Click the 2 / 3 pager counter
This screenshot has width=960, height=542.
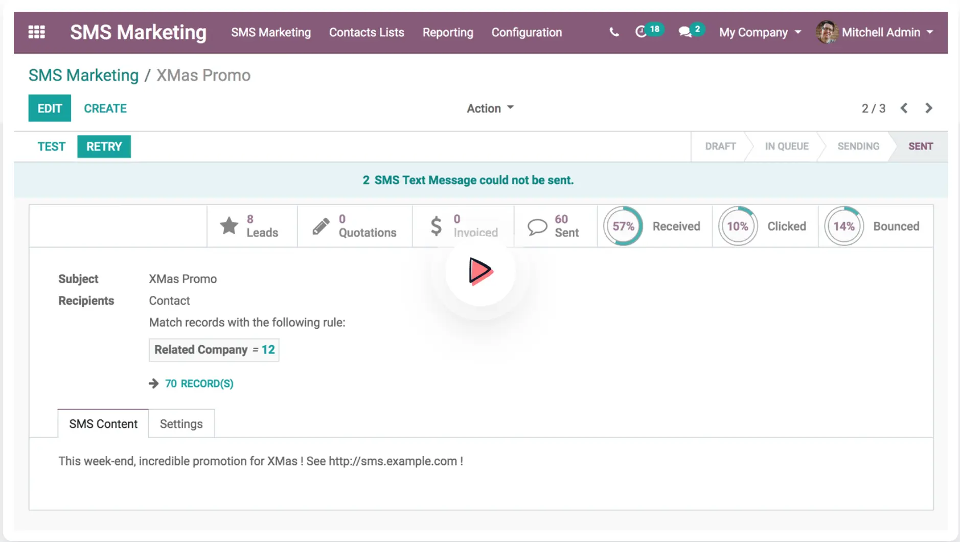(874, 108)
